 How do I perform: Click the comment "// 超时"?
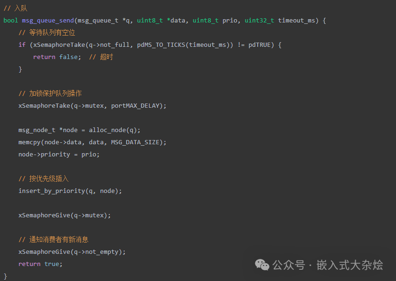coord(101,57)
